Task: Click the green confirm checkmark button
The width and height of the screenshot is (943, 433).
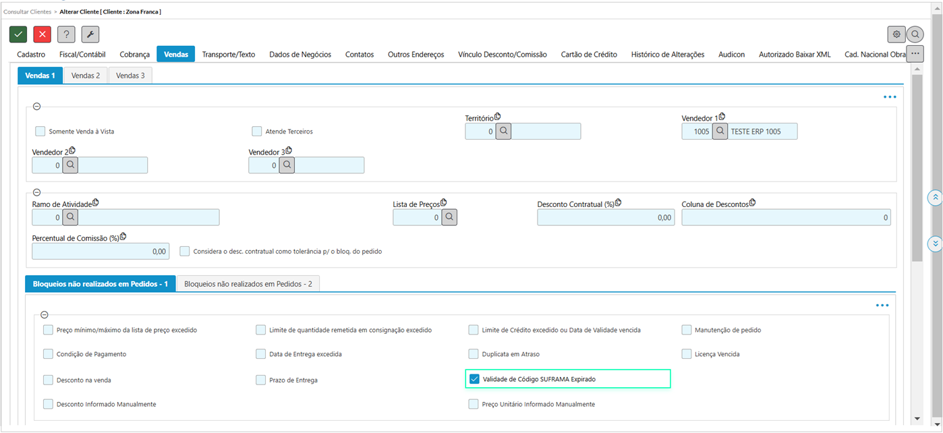Action: pos(18,34)
